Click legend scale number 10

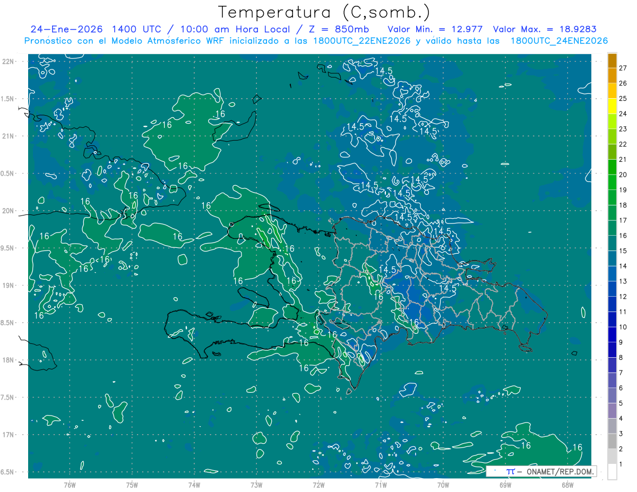pos(623,327)
